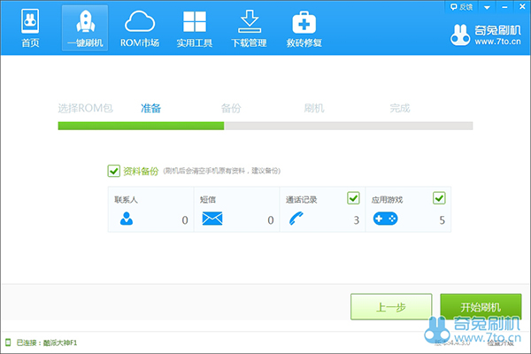Viewport: 531px width, 354px height.
Task: Click the connected phone status icon
Action: [x=8, y=342]
